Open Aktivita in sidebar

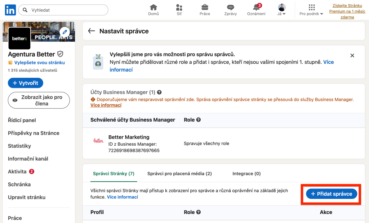click(x=17, y=172)
